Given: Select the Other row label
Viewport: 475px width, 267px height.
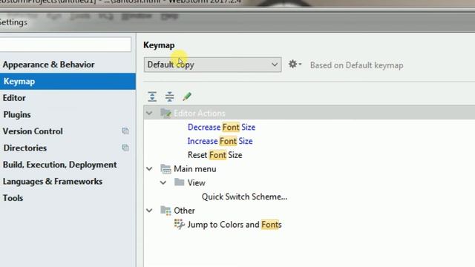Looking at the screenshot, I should click(x=184, y=211).
